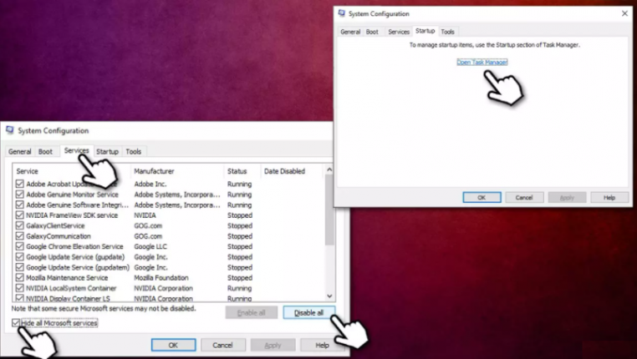
Task: Select 'NVIDIA Corporation' cell for LocalSystem Container
Action: pos(163,288)
